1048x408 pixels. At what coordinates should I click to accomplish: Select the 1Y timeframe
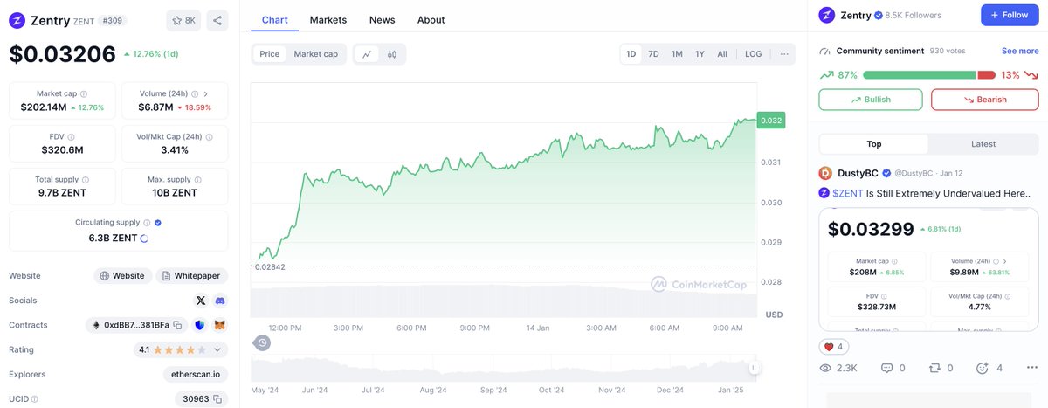pyautogui.click(x=700, y=54)
